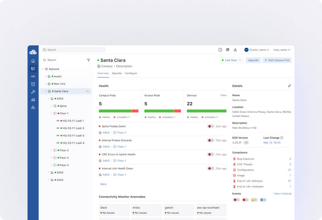Click the chat feedback icon in header
The image size is (322, 220).
228,50
